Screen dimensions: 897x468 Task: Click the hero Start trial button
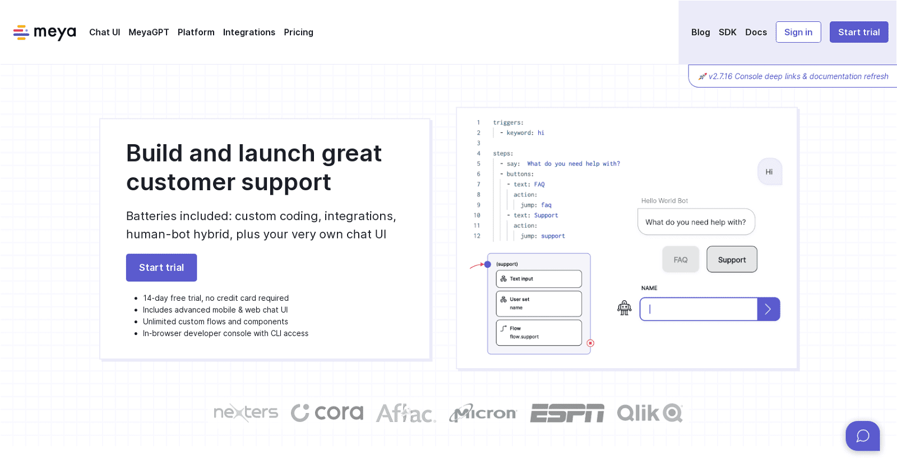(161, 268)
